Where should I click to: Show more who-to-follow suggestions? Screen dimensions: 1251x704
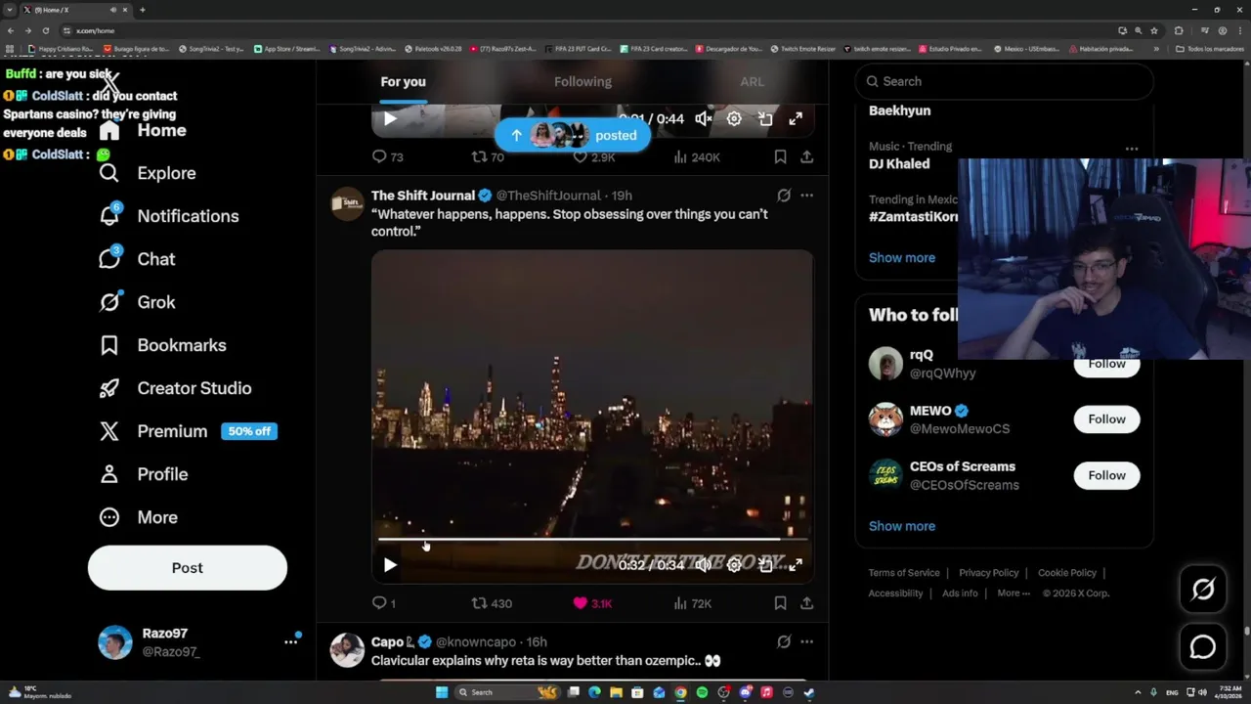(x=902, y=526)
